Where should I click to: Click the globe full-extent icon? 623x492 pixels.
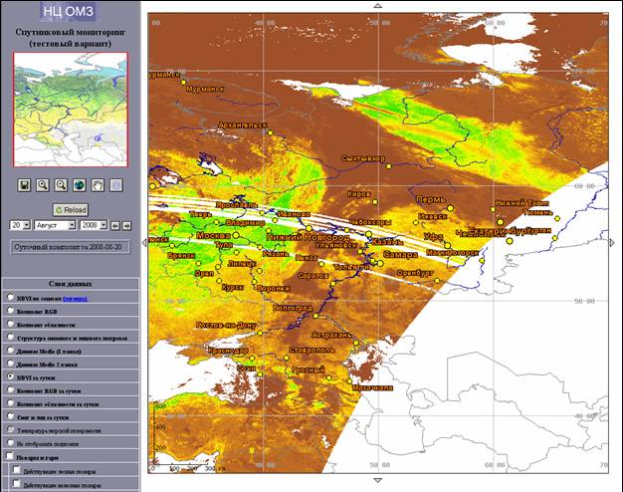point(79,185)
